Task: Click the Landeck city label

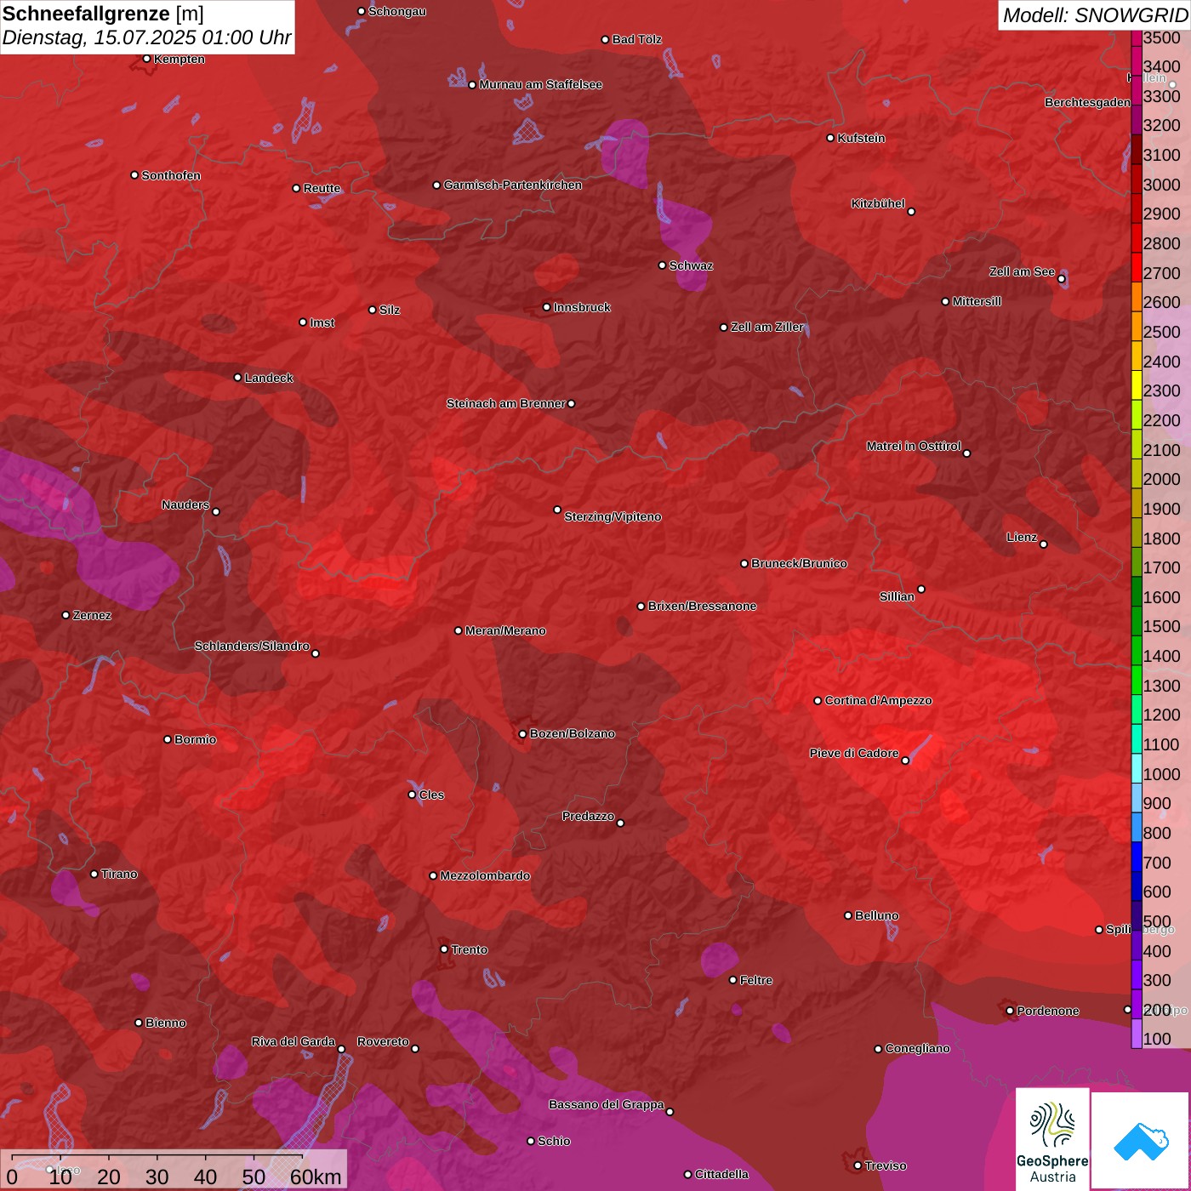Action: tap(269, 378)
